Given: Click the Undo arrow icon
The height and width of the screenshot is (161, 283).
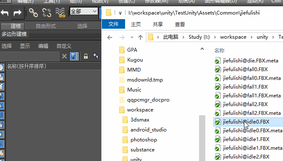Looking at the screenshot, I should [5, 12].
